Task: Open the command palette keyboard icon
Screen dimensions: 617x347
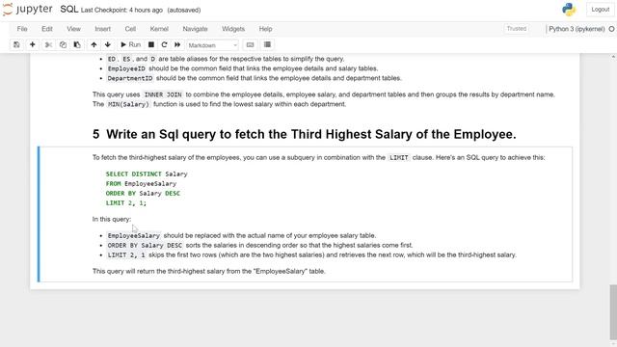Action: [x=250, y=45]
